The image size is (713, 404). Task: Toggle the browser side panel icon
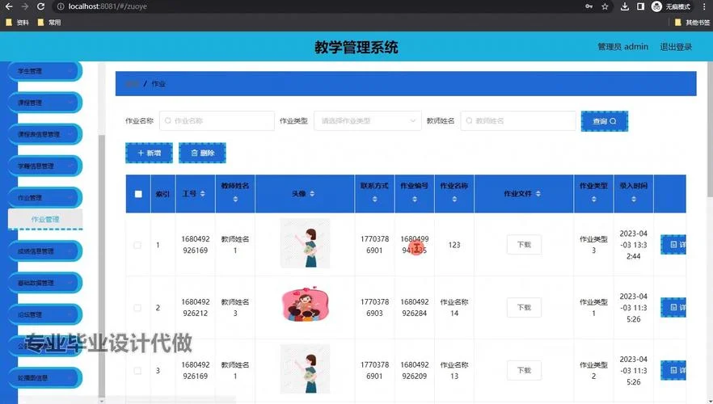click(x=640, y=6)
